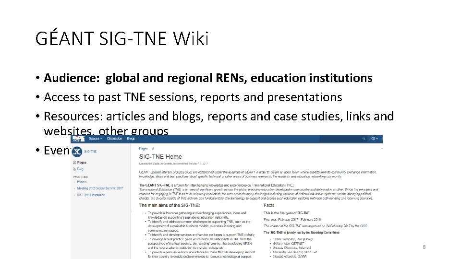Screen dimensions: 461x259
Task: Click the Pages icon in sidebar
Action: 74,163
